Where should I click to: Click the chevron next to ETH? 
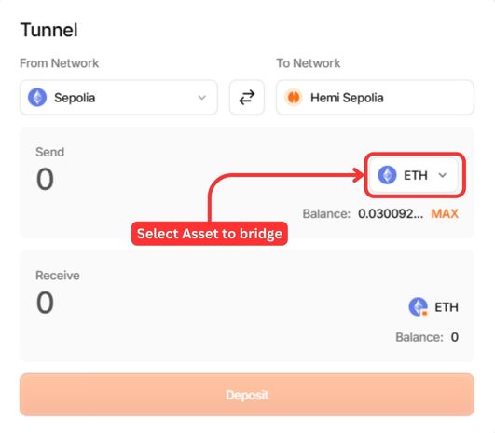coord(443,175)
